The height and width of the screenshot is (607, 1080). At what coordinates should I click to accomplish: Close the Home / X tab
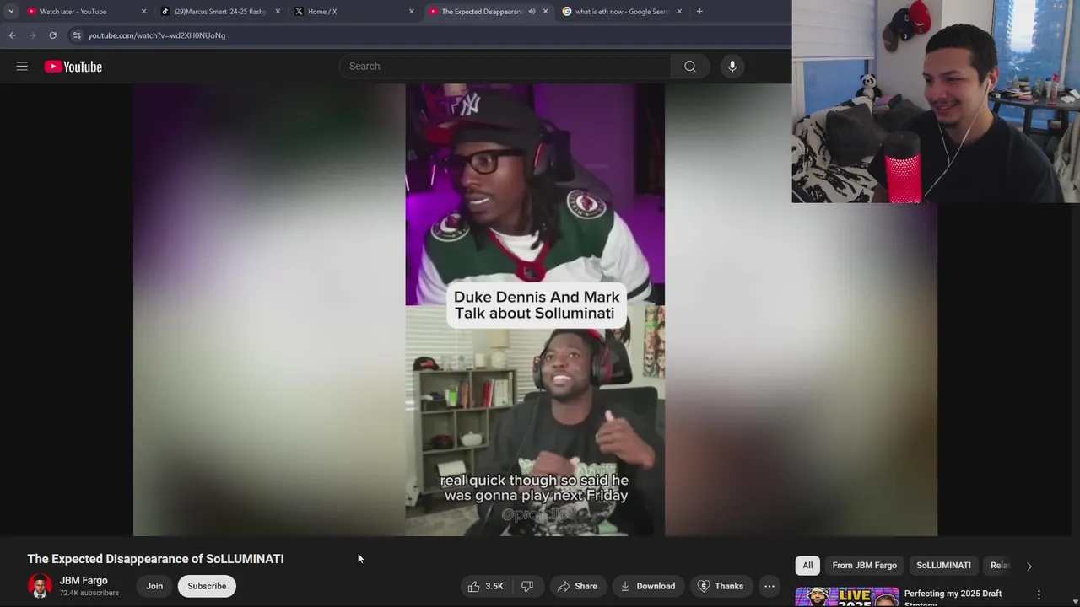coord(412,12)
